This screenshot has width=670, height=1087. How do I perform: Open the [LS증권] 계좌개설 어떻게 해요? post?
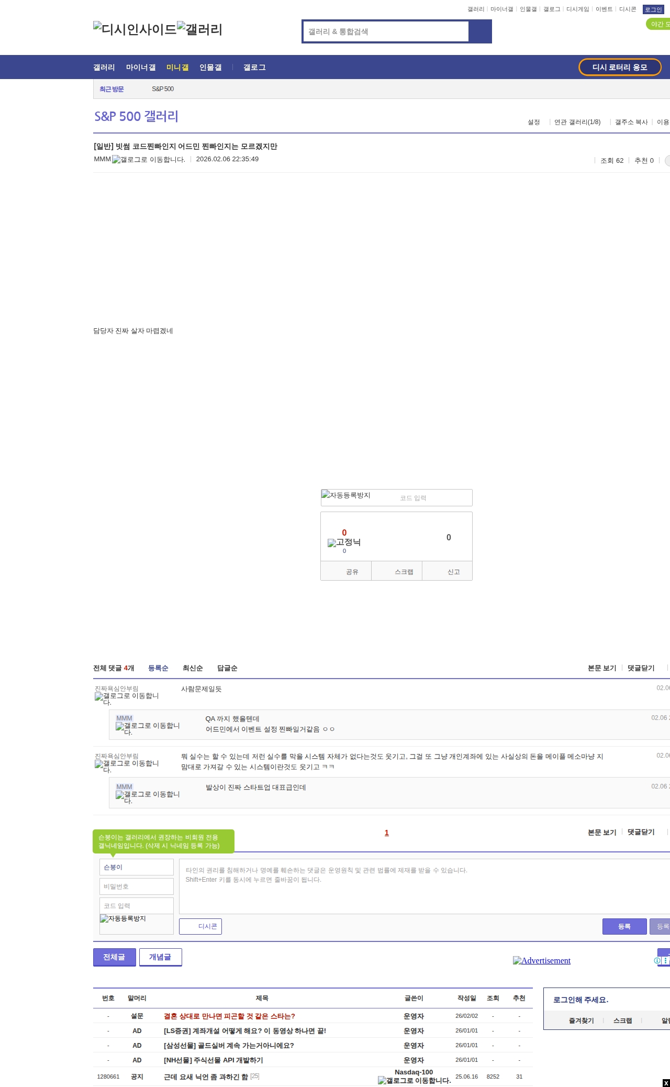click(245, 1031)
